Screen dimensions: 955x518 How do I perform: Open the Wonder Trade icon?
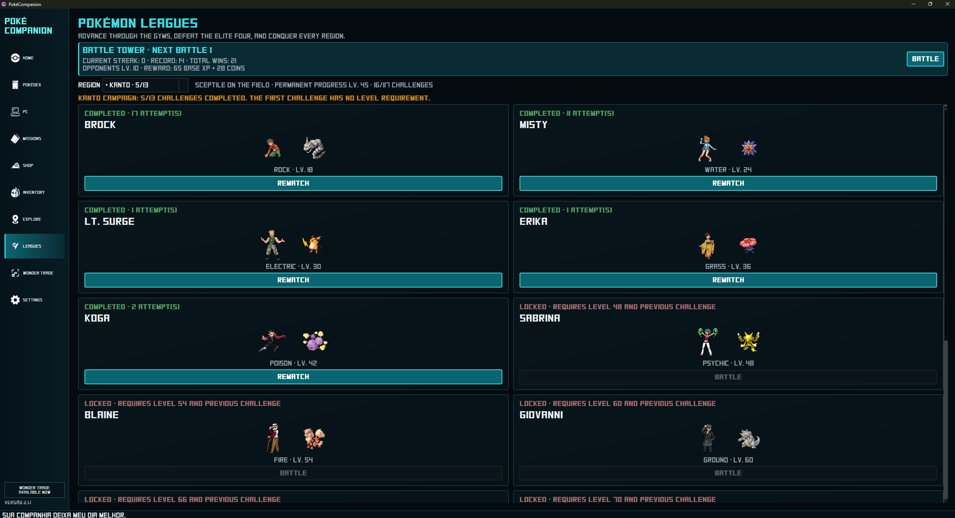(x=15, y=273)
